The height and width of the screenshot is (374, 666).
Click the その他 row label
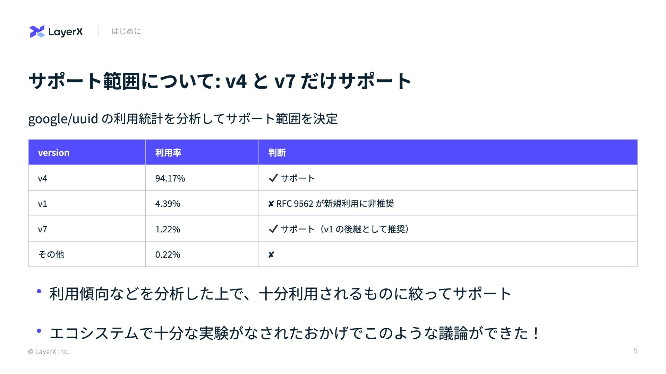pos(51,255)
